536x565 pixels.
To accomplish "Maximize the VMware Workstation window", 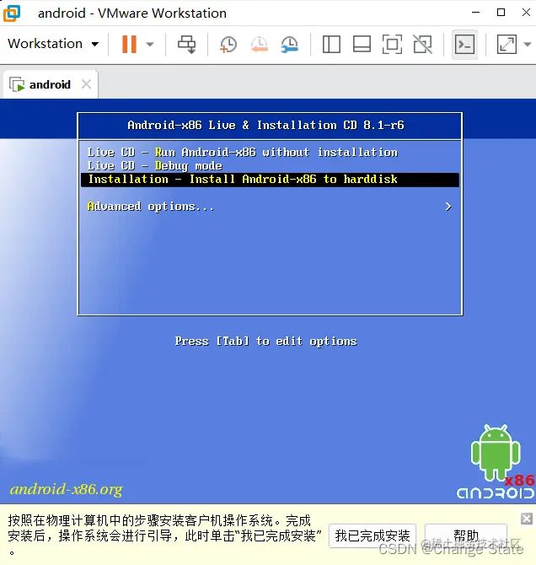I will click(x=501, y=13).
